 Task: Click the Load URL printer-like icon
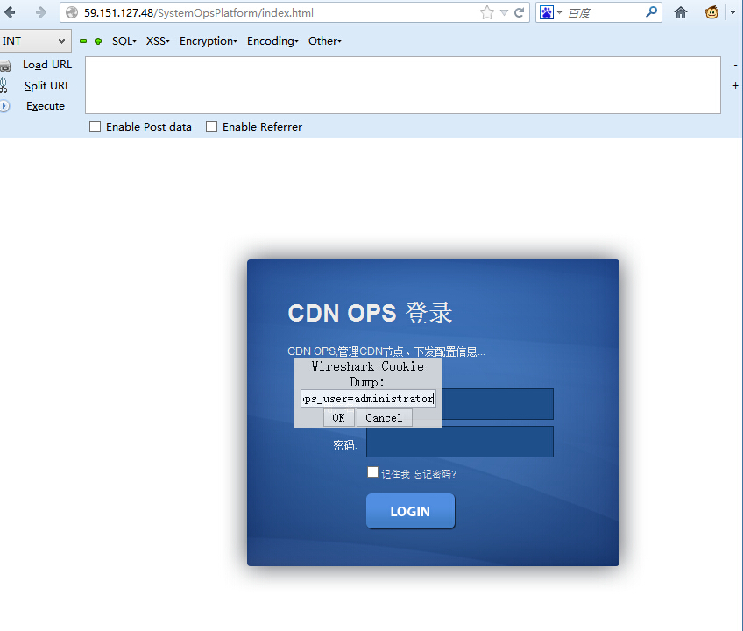point(4,66)
